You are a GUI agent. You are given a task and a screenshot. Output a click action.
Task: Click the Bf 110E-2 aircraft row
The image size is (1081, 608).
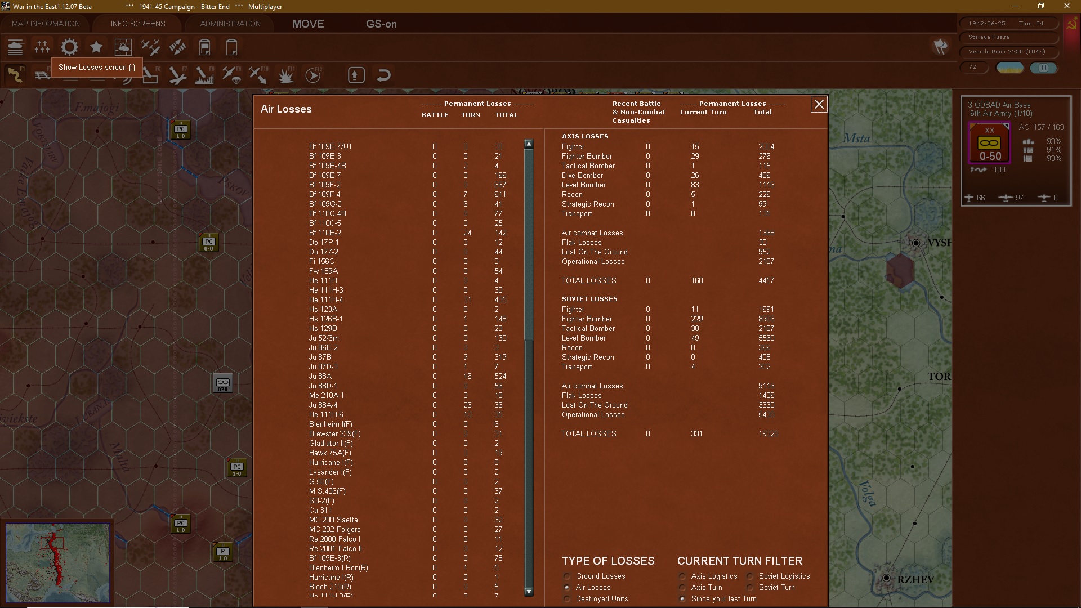pyautogui.click(x=408, y=233)
